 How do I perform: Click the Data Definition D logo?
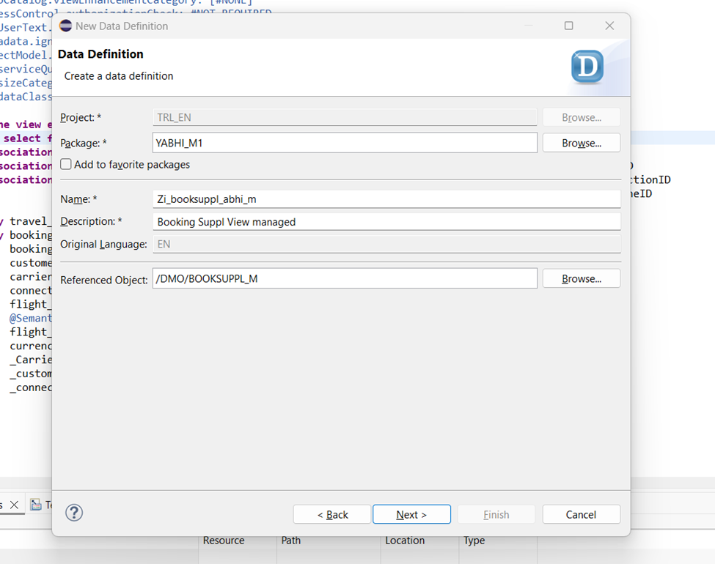click(587, 67)
